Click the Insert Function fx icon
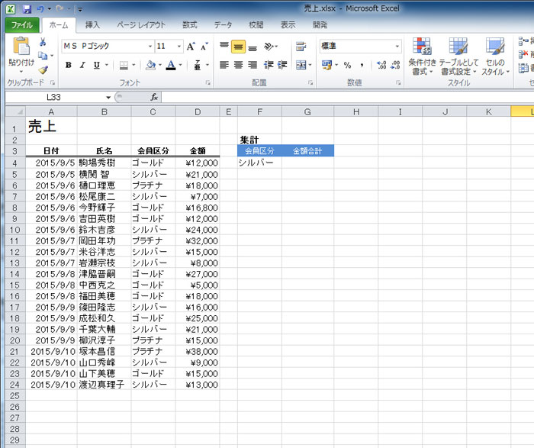 pos(153,97)
